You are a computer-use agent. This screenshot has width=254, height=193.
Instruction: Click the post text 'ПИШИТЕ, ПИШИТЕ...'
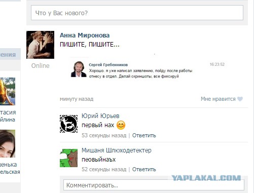pyautogui.click(x=90, y=45)
